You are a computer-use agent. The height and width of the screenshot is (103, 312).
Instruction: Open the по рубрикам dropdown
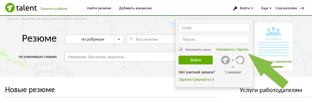[x=94, y=39]
